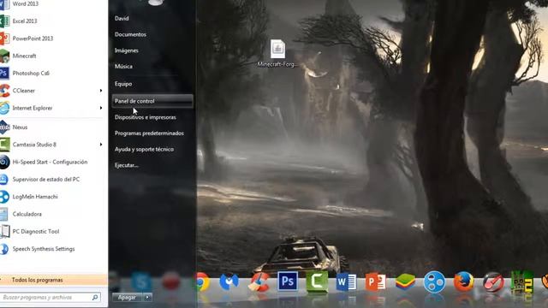Launch Firefox from the dock
The width and height of the screenshot is (548, 308).
click(464, 281)
